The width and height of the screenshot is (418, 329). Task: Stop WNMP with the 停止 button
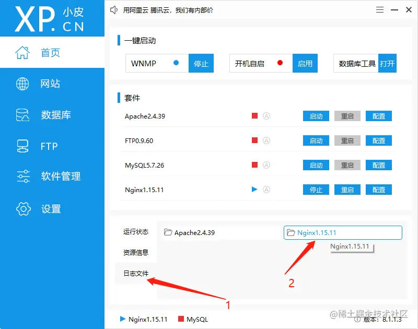point(201,63)
